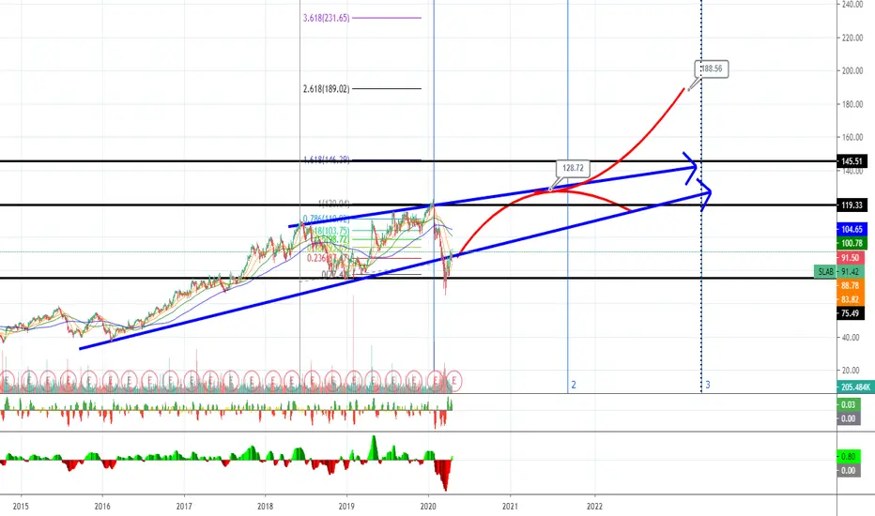Click the 2019 time axis label
875x516 pixels.
(346, 507)
